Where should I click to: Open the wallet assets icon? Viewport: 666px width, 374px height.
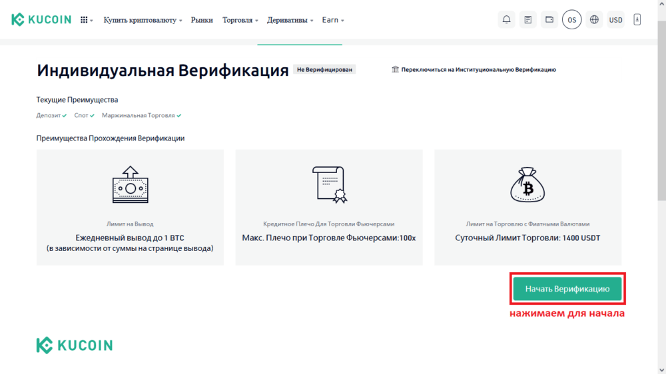(x=549, y=20)
